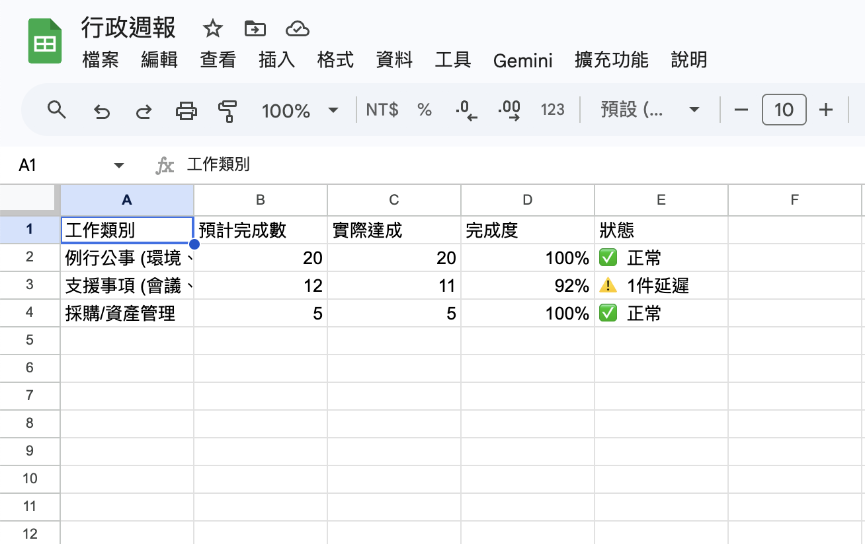Open the 格式 menu
Screen dimensions: 865x544
[335, 61]
